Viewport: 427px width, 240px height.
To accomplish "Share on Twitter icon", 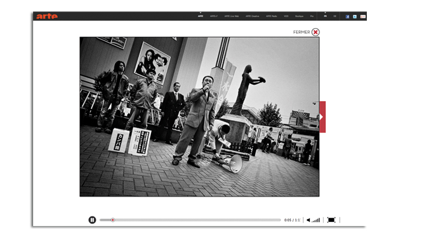I will click(355, 17).
